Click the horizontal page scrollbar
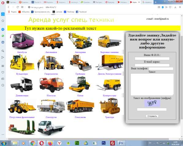 (88, 139)
